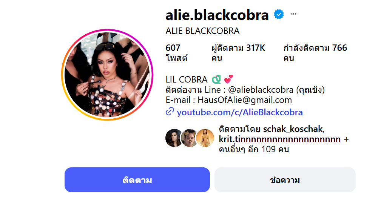Image resolution: width=381 pixels, height=199 pixels.
Task: Click the alie.blackcobra username heading
Action: pos(217,15)
